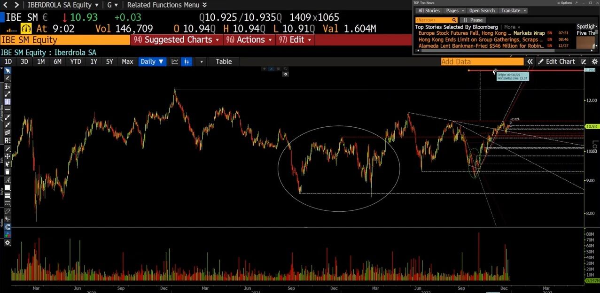The width and height of the screenshot is (600, 293).
Task: Open the drawing toolbar settings gear
Action: tap(8, 242)
